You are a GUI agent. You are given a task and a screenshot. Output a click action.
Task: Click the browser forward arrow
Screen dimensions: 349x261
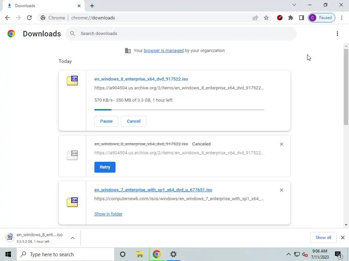pos(18,18)
